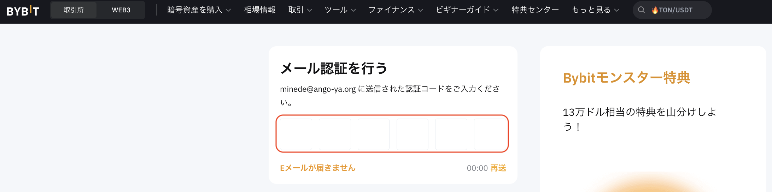Open the 相場情報 menu item
The height and width of the screenshot is (192, 772).
tap(260, 10)
